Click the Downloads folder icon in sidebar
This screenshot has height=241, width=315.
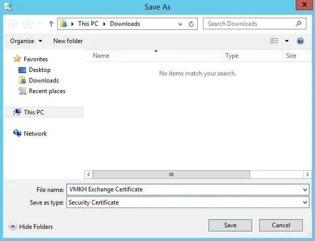22,80
